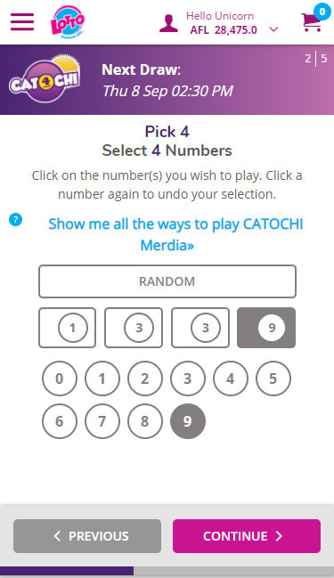Open the shopping cart
Viewport: 334px width, 578px height.
click(311, 22)
